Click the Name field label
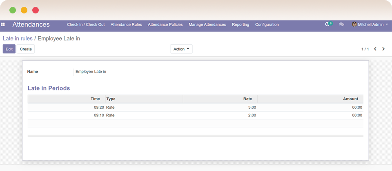392x171 pixels. (33, 72)
